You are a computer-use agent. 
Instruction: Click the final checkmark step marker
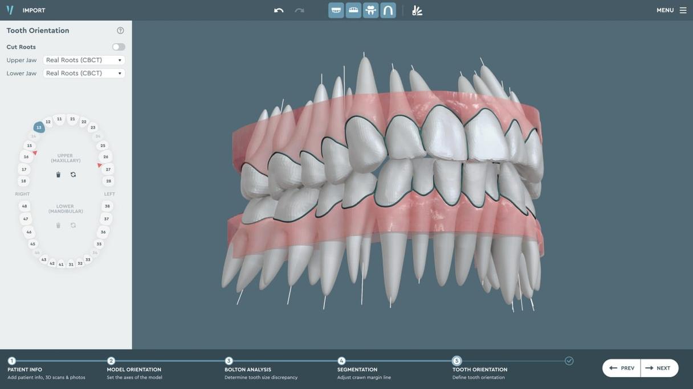pyautogui.click(x=569, y=361)
